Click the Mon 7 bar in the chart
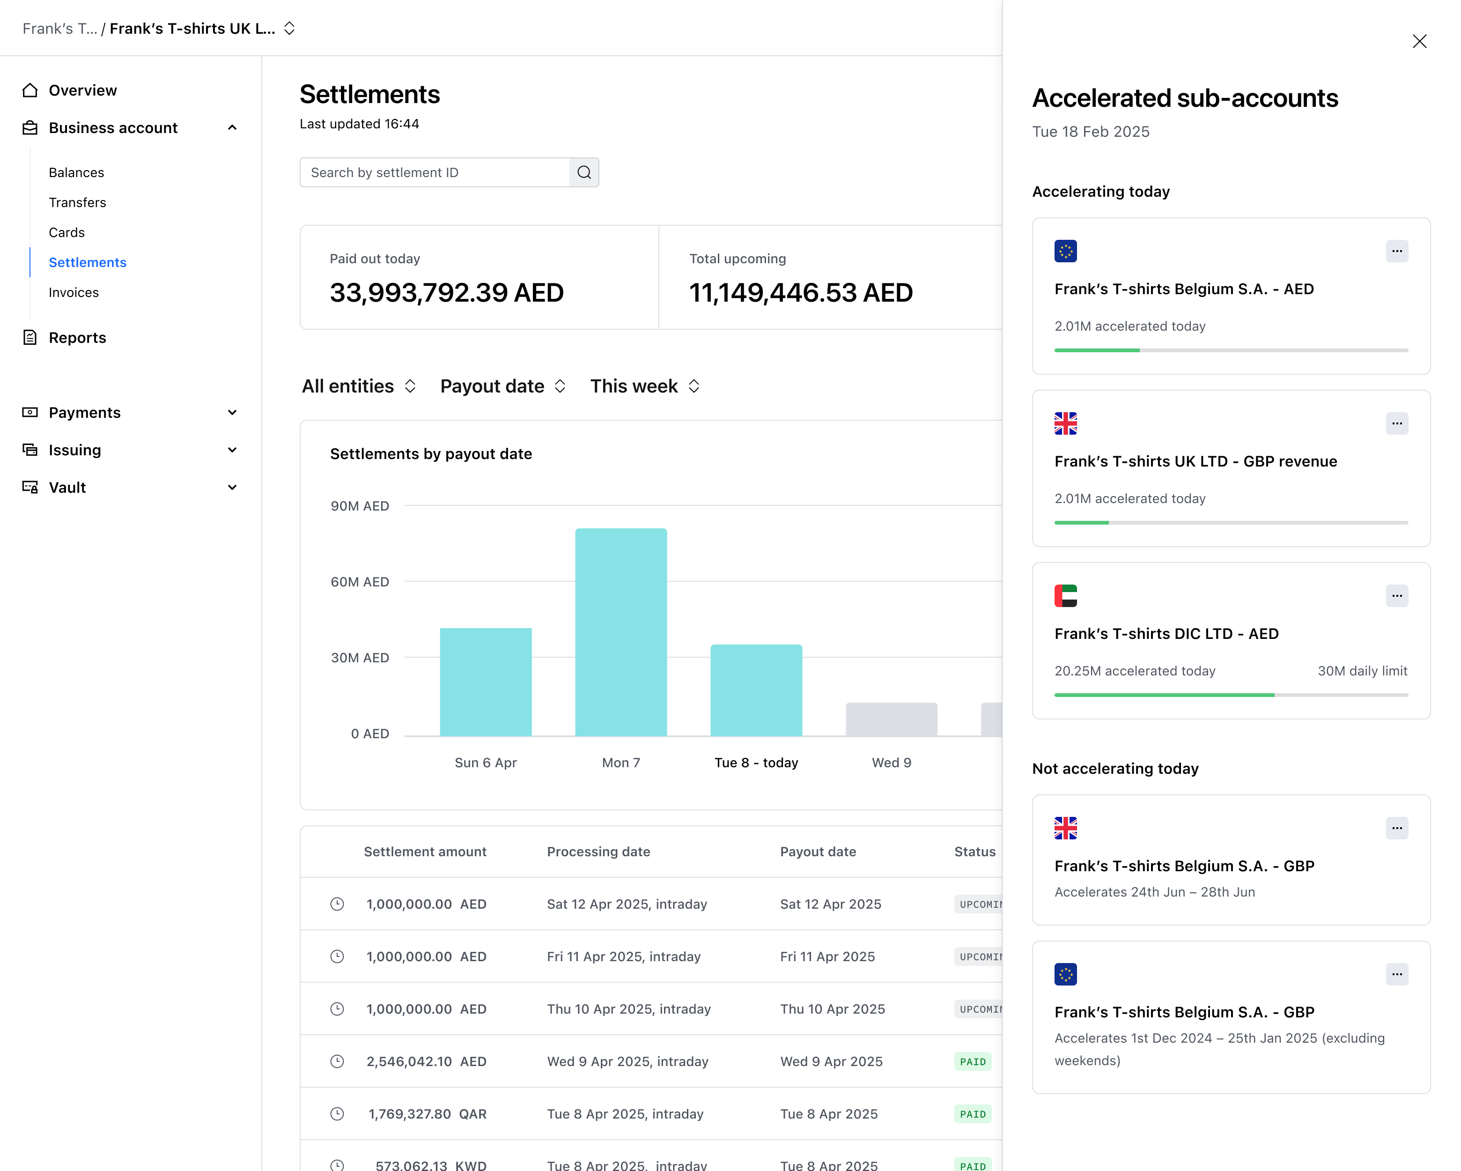 click(621, 632)
